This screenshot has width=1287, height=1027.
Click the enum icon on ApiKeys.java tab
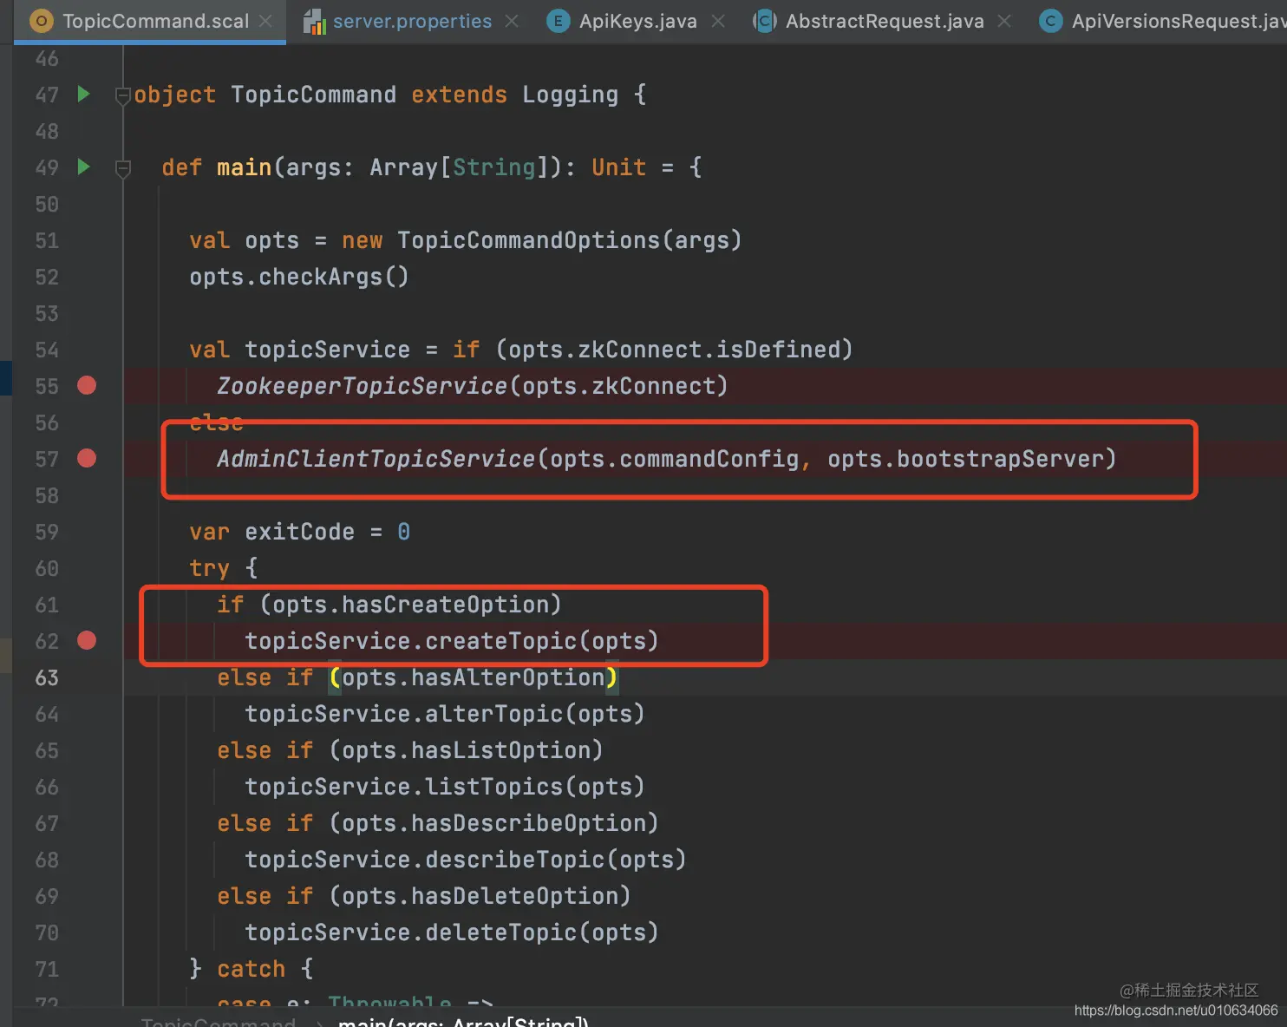[x=558, y=21]
